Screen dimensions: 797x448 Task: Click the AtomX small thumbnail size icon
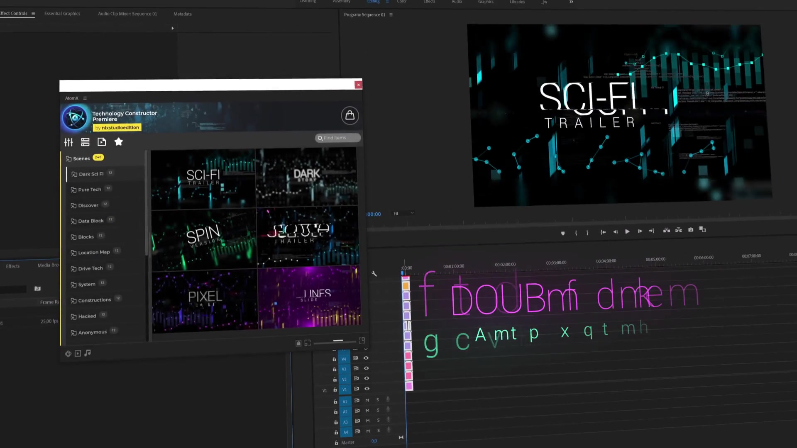point(298,343)
